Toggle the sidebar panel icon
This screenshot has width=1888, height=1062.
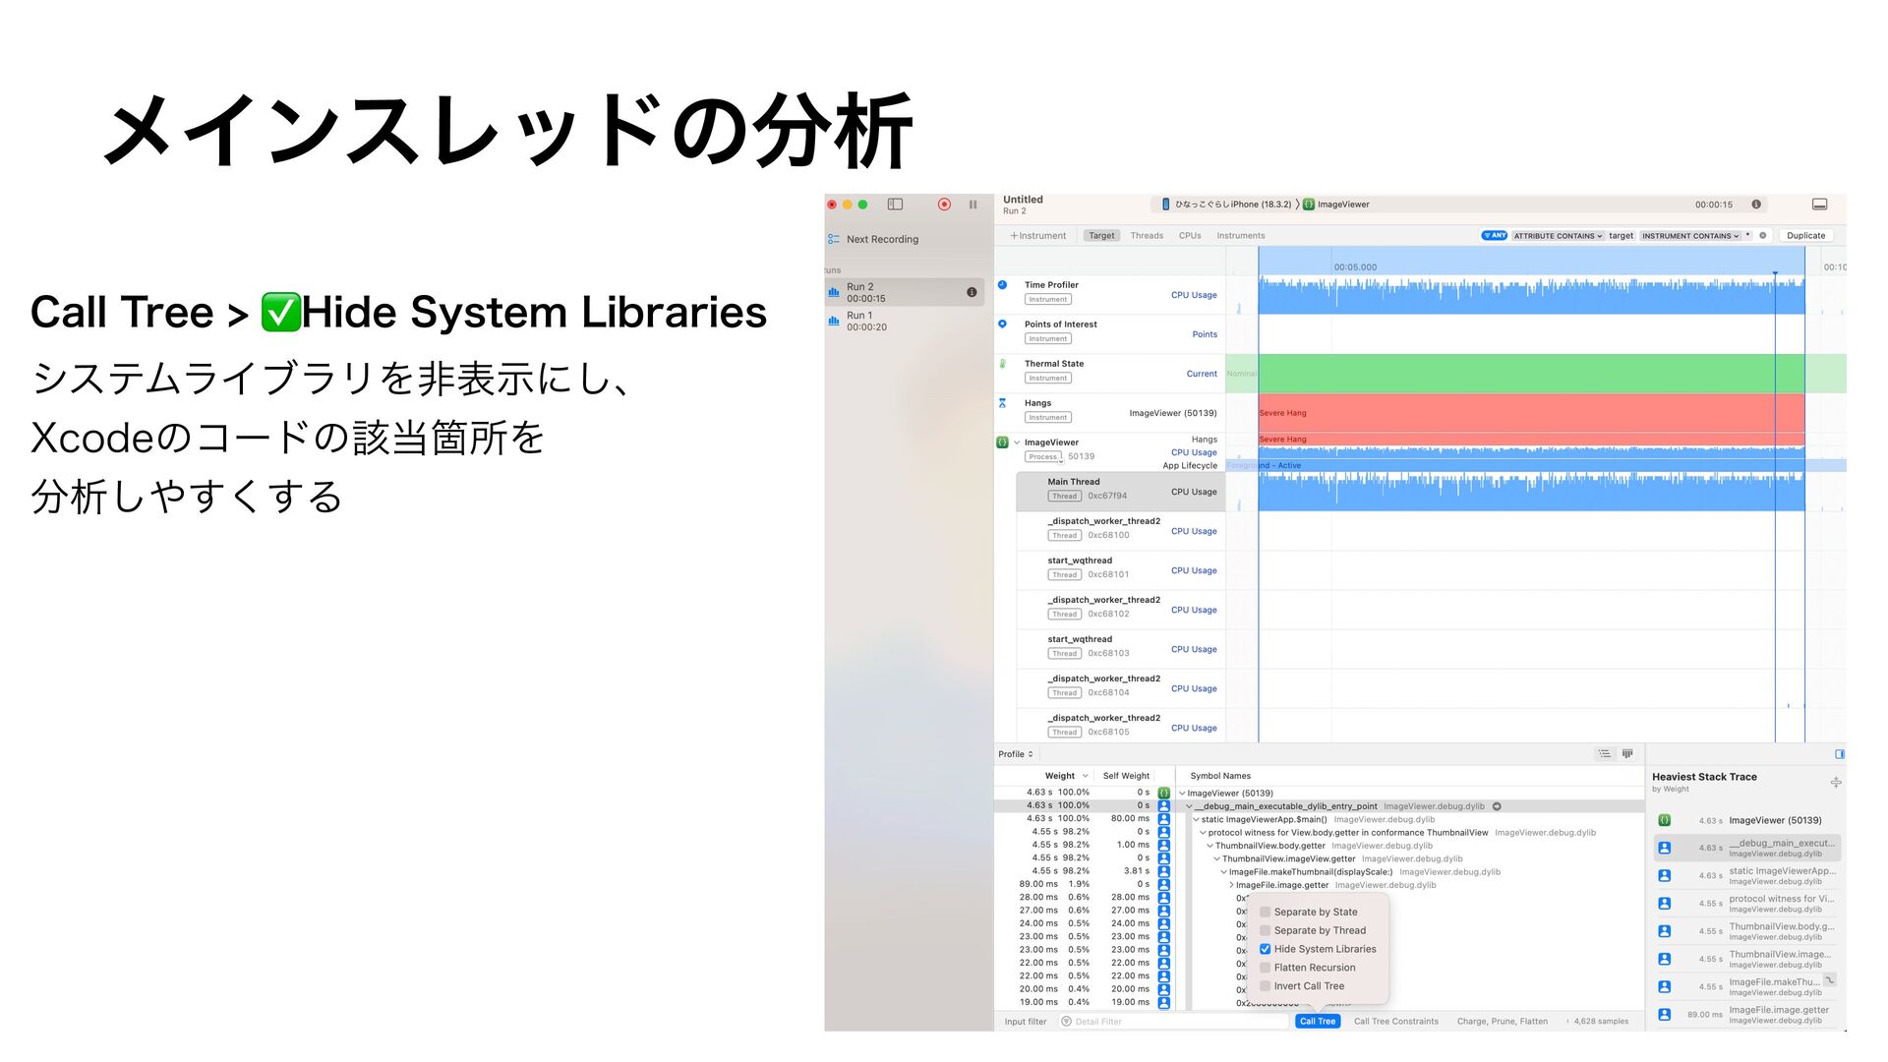(x=895, y=205)
